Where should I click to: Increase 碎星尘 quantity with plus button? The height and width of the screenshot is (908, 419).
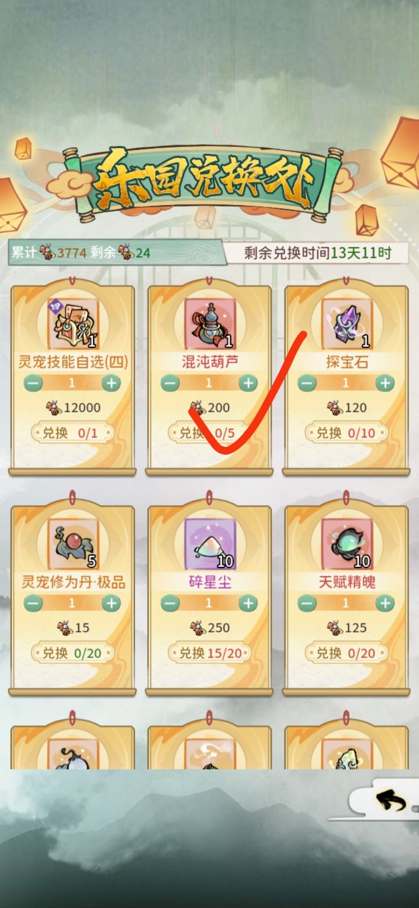(x=248, y=603)
